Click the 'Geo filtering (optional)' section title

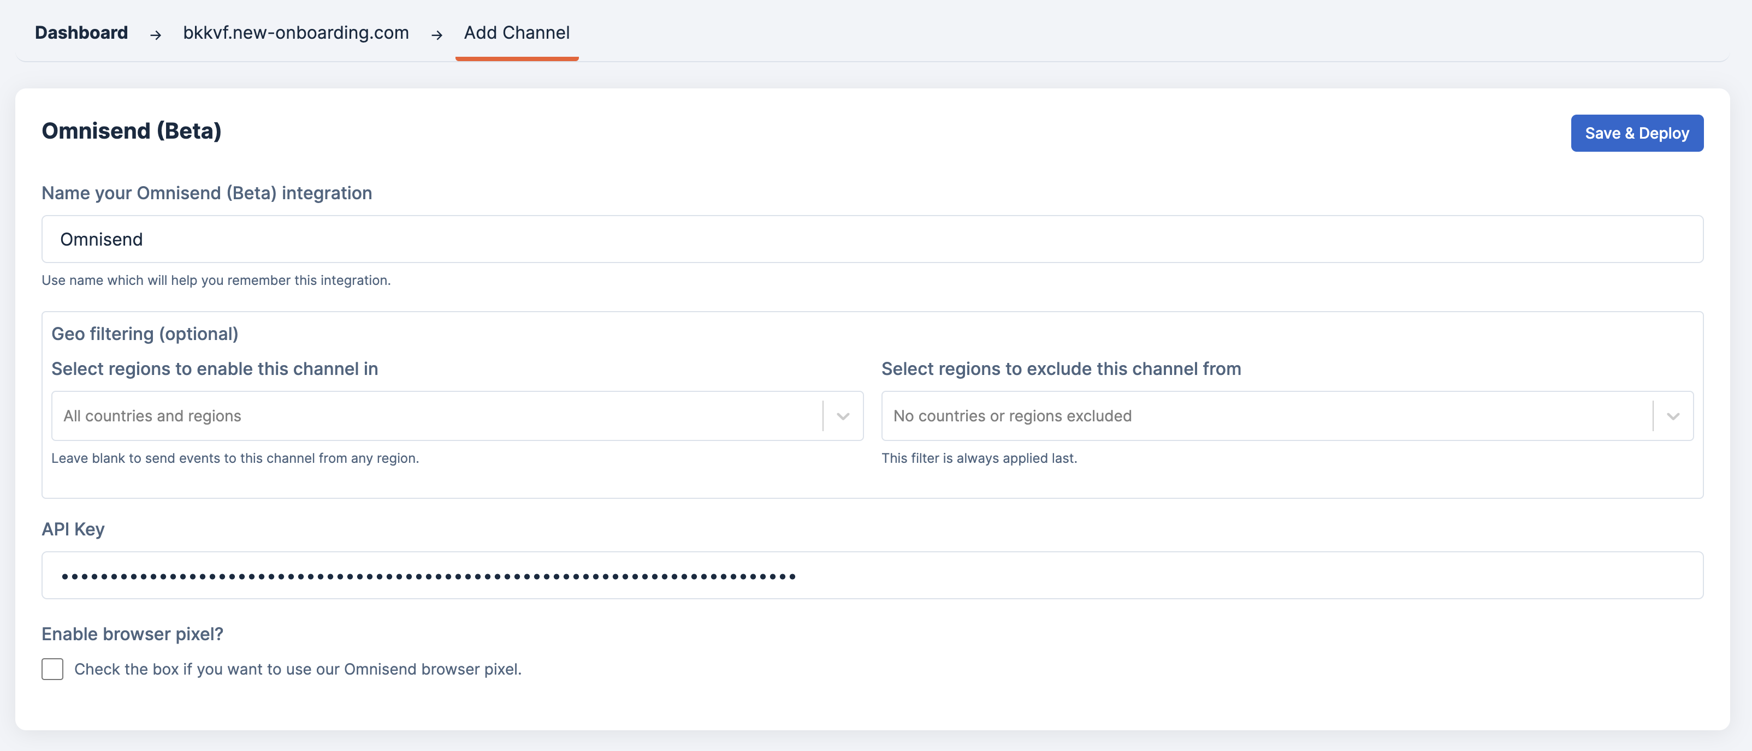(145, 333)
